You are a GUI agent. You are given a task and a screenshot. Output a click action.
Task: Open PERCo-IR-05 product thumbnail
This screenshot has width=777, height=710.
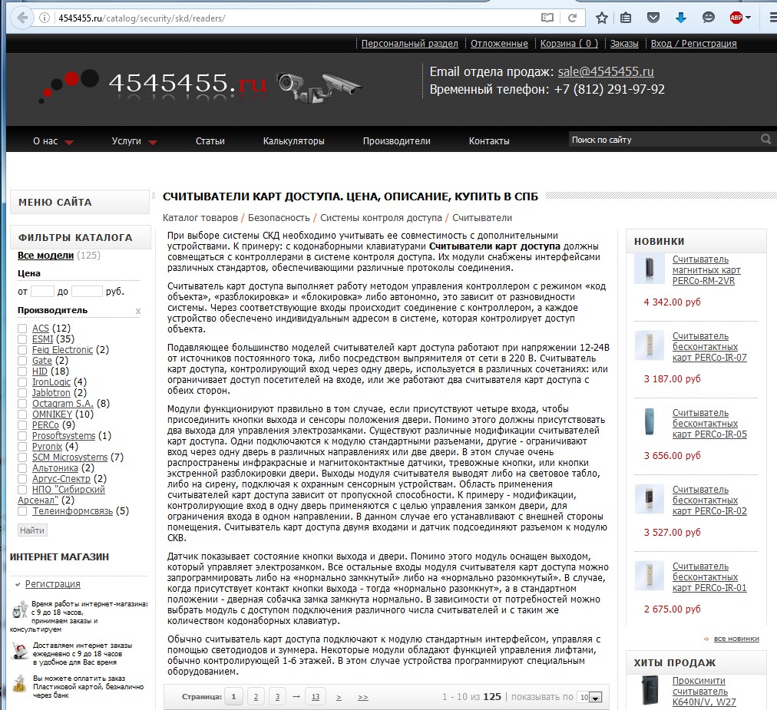tap(649, 422)
